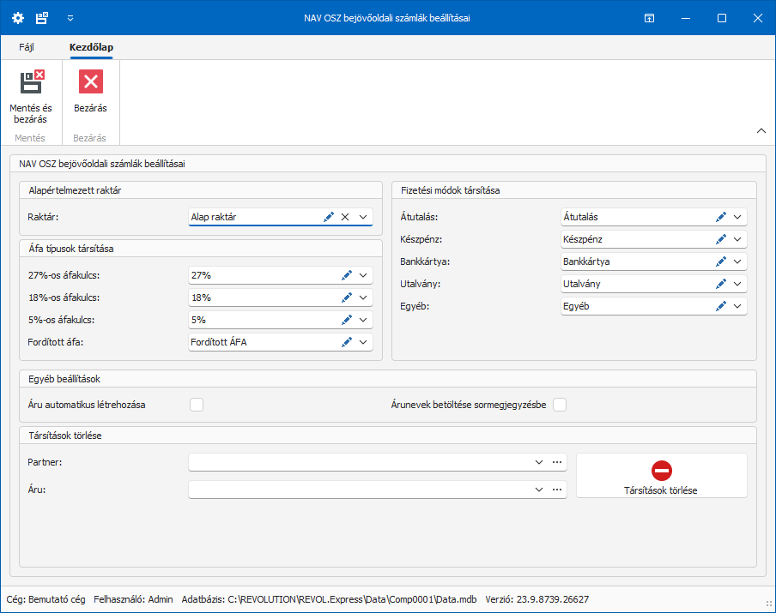This screenshot has width=776, height=613.
Task: Expand the Raktár dropdown
Action: tap(363, 217)
